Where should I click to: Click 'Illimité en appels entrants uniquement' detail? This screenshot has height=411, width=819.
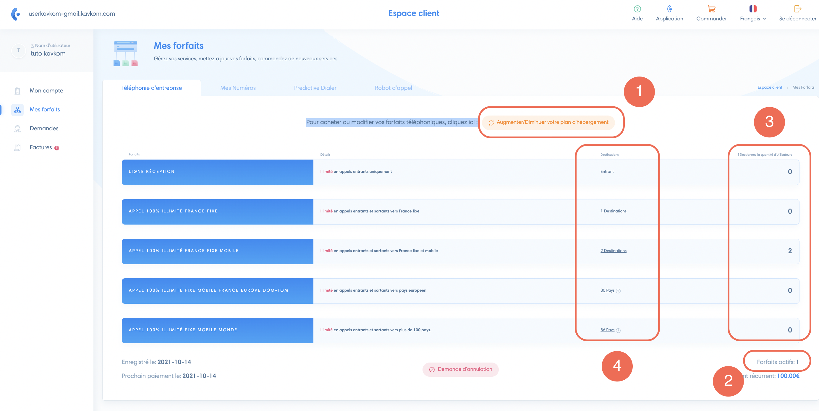click(356, 171)
